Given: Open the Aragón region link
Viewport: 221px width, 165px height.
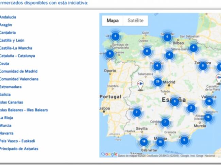Looking at the screenshot, I should (6, 25).
